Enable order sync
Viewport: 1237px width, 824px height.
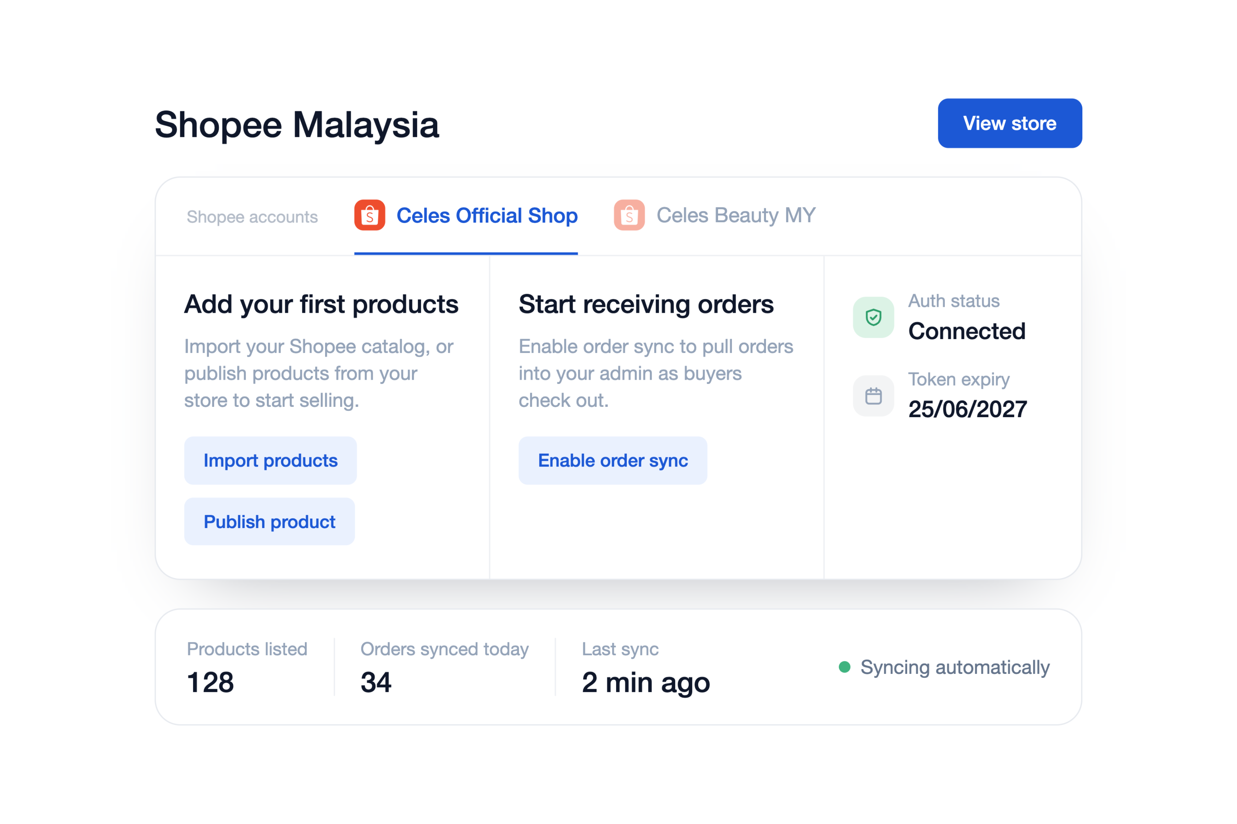point(613,460)
